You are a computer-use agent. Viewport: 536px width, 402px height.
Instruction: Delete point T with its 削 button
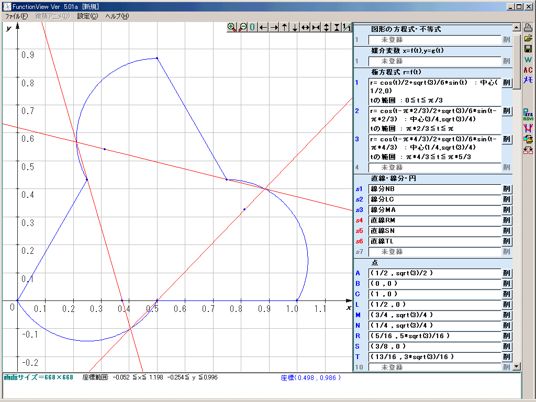507,357
